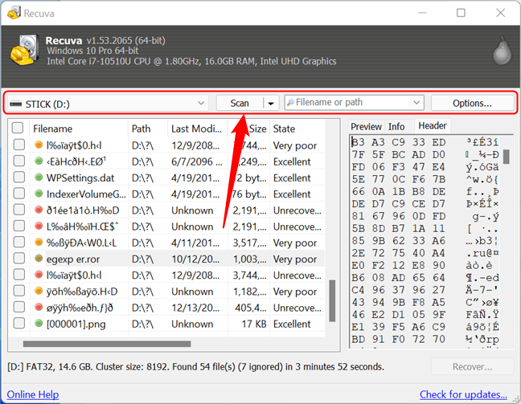
Task: Click the 17 KB size cell
Action: tap(254, 324)
